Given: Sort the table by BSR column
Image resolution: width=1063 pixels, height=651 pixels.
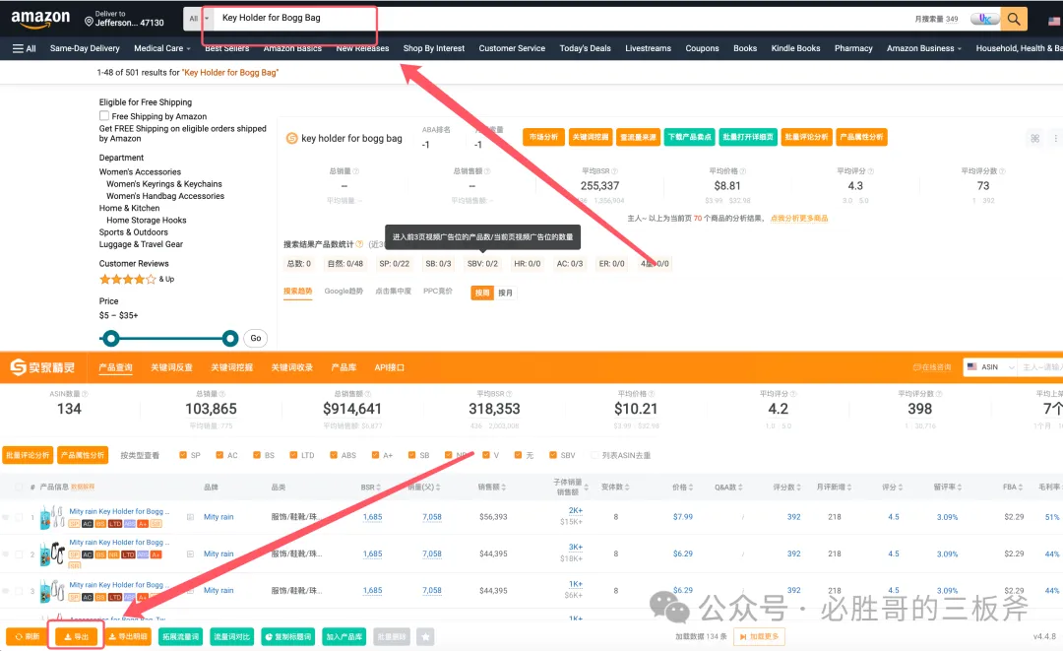Looking at the screenshot, I should coord(371,487).
